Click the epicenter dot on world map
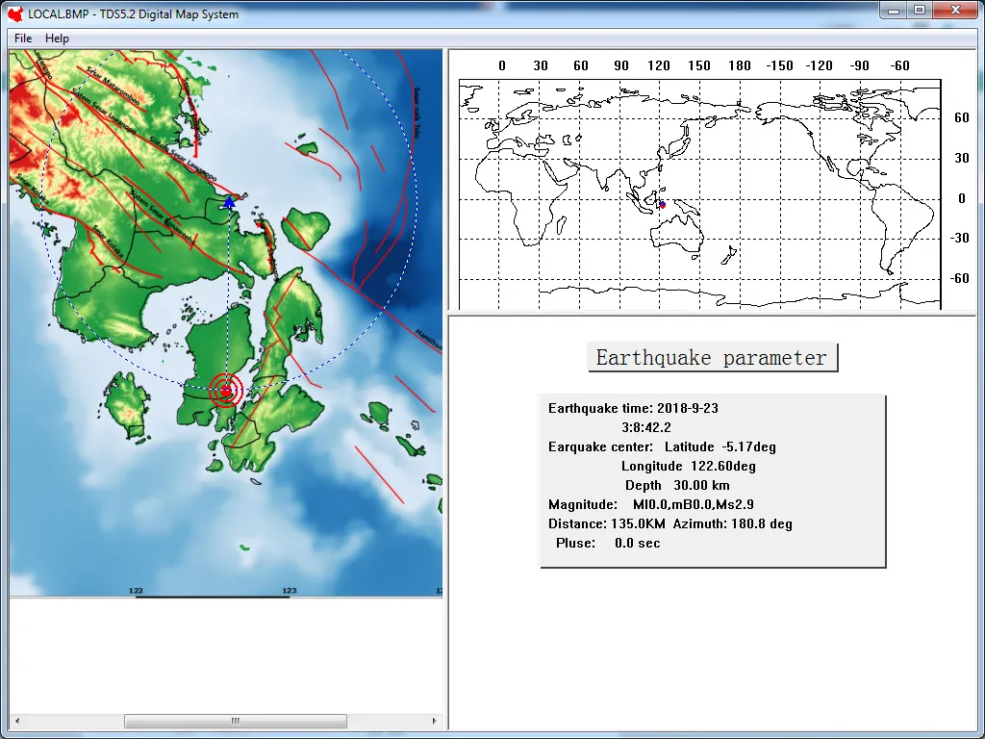The width and height of the screenshot is (985, 739). coord(662,205)
